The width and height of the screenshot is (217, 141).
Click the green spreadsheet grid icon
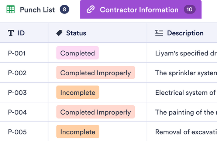click(x=10, y=10)
